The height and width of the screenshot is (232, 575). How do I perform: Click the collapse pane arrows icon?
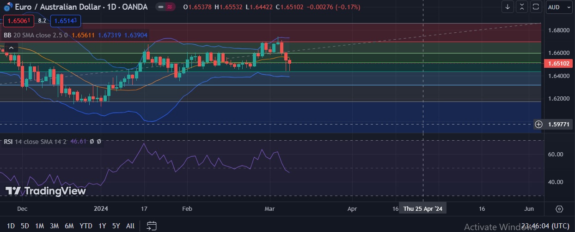522,7
